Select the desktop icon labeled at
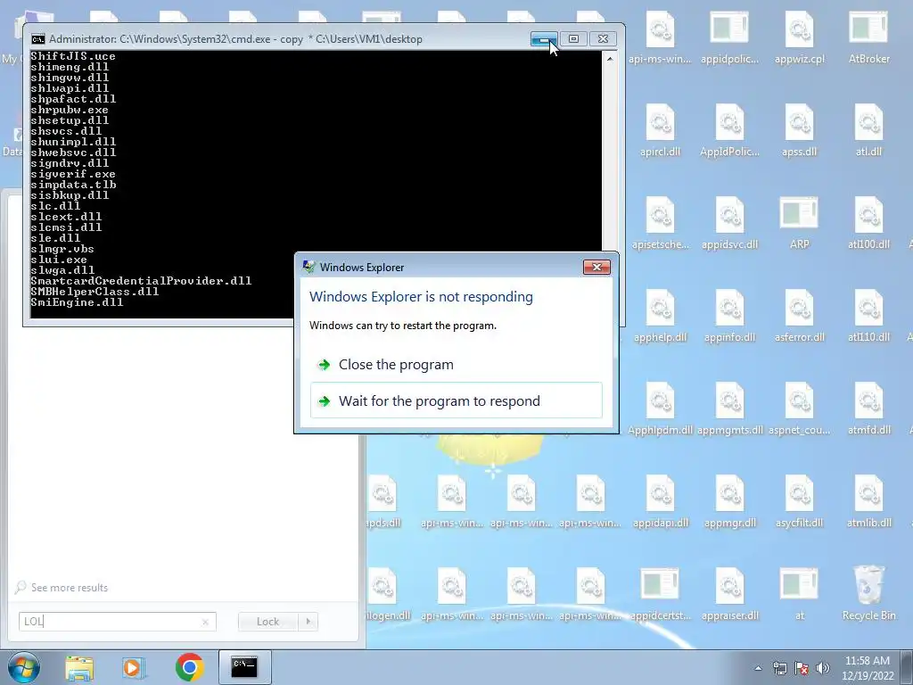This screenshot has height=685, width=913. coord(799,593)
